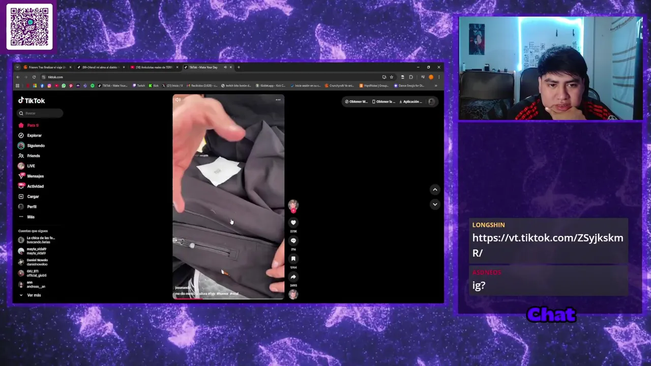The image size is (651, 366).
Task: Select TikTok - Make Your Day tab
Action: point(207,67)
